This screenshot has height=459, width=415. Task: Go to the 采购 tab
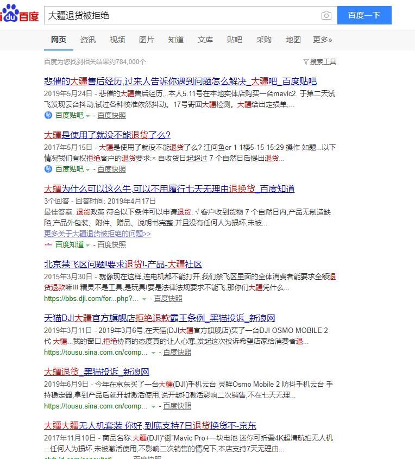pos(263,40)
